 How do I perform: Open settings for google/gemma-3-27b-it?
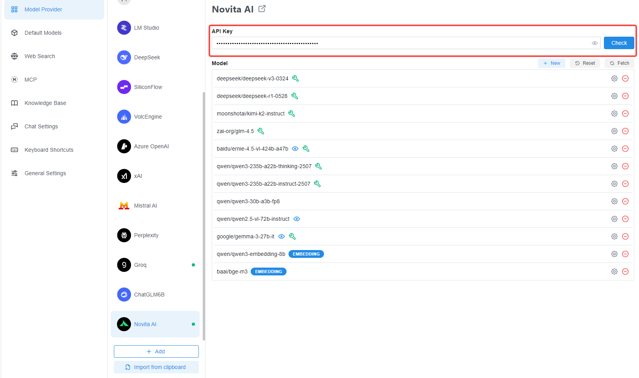(x=614, y=236)
